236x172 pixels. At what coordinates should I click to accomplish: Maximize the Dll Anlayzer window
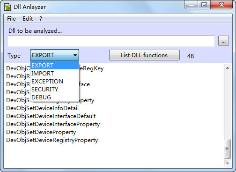(x=204, y=5)
